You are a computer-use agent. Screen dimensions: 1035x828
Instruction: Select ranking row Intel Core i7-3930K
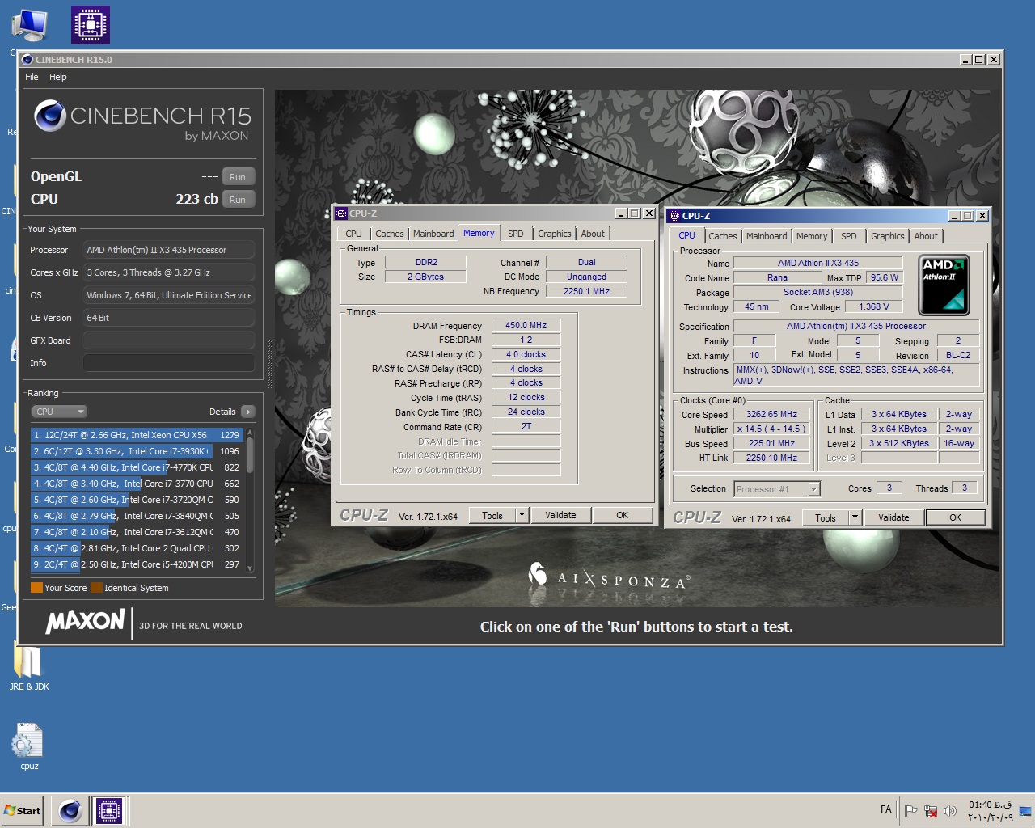(x=137, y=451)
